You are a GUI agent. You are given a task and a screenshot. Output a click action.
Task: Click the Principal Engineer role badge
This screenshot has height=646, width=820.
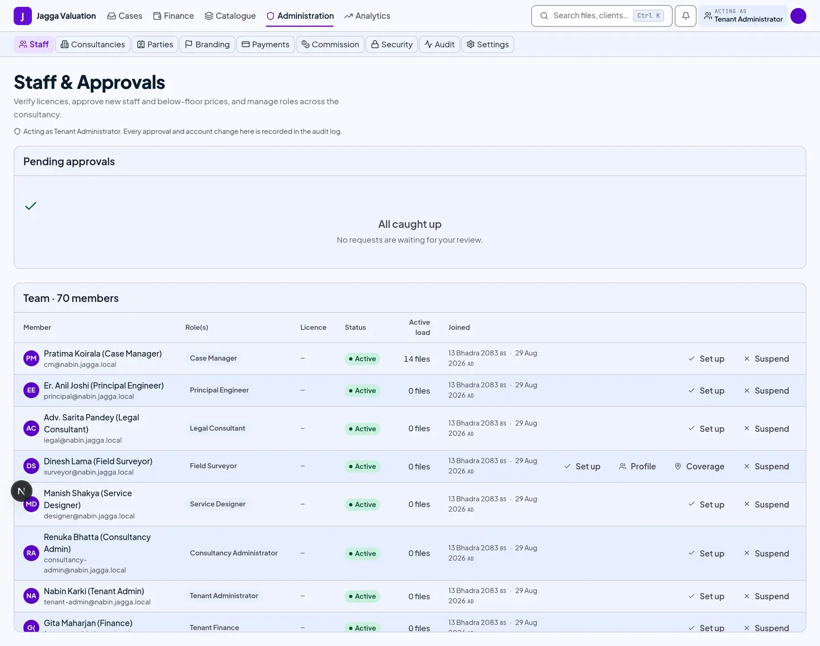[219, 390]
